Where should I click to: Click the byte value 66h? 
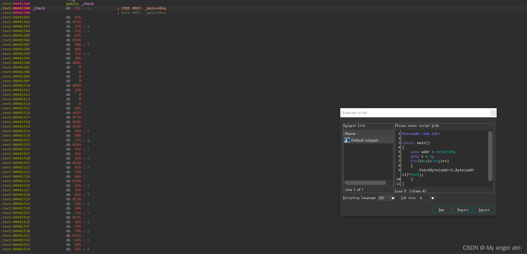tap(78, 195)
